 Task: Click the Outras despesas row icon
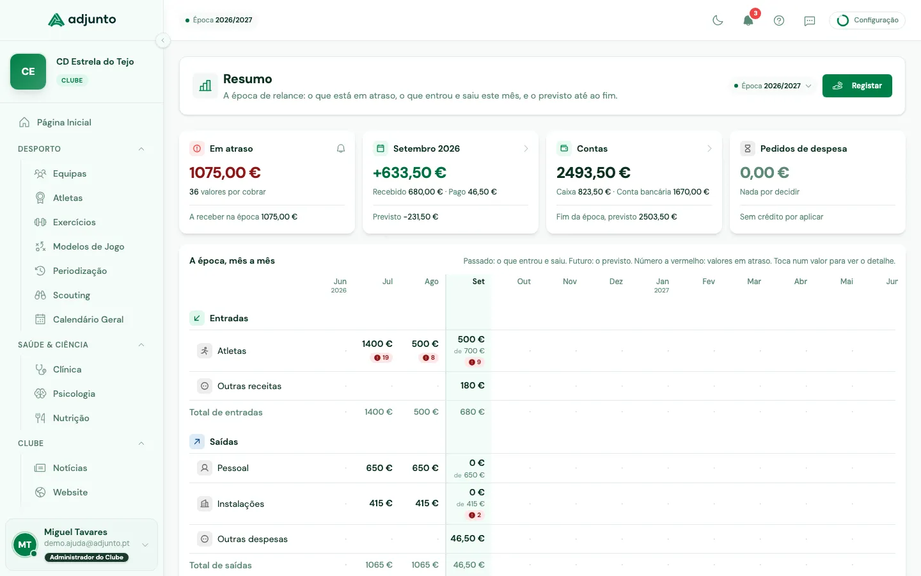coord(205,539)
